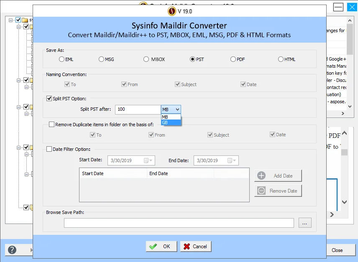Enable the Date Filter Option checkbox
This screenshot has height=262, width=358.
(49, 149)
